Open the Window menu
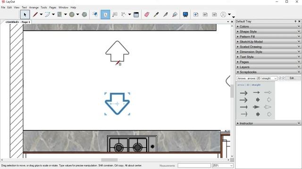 (63, 8)
